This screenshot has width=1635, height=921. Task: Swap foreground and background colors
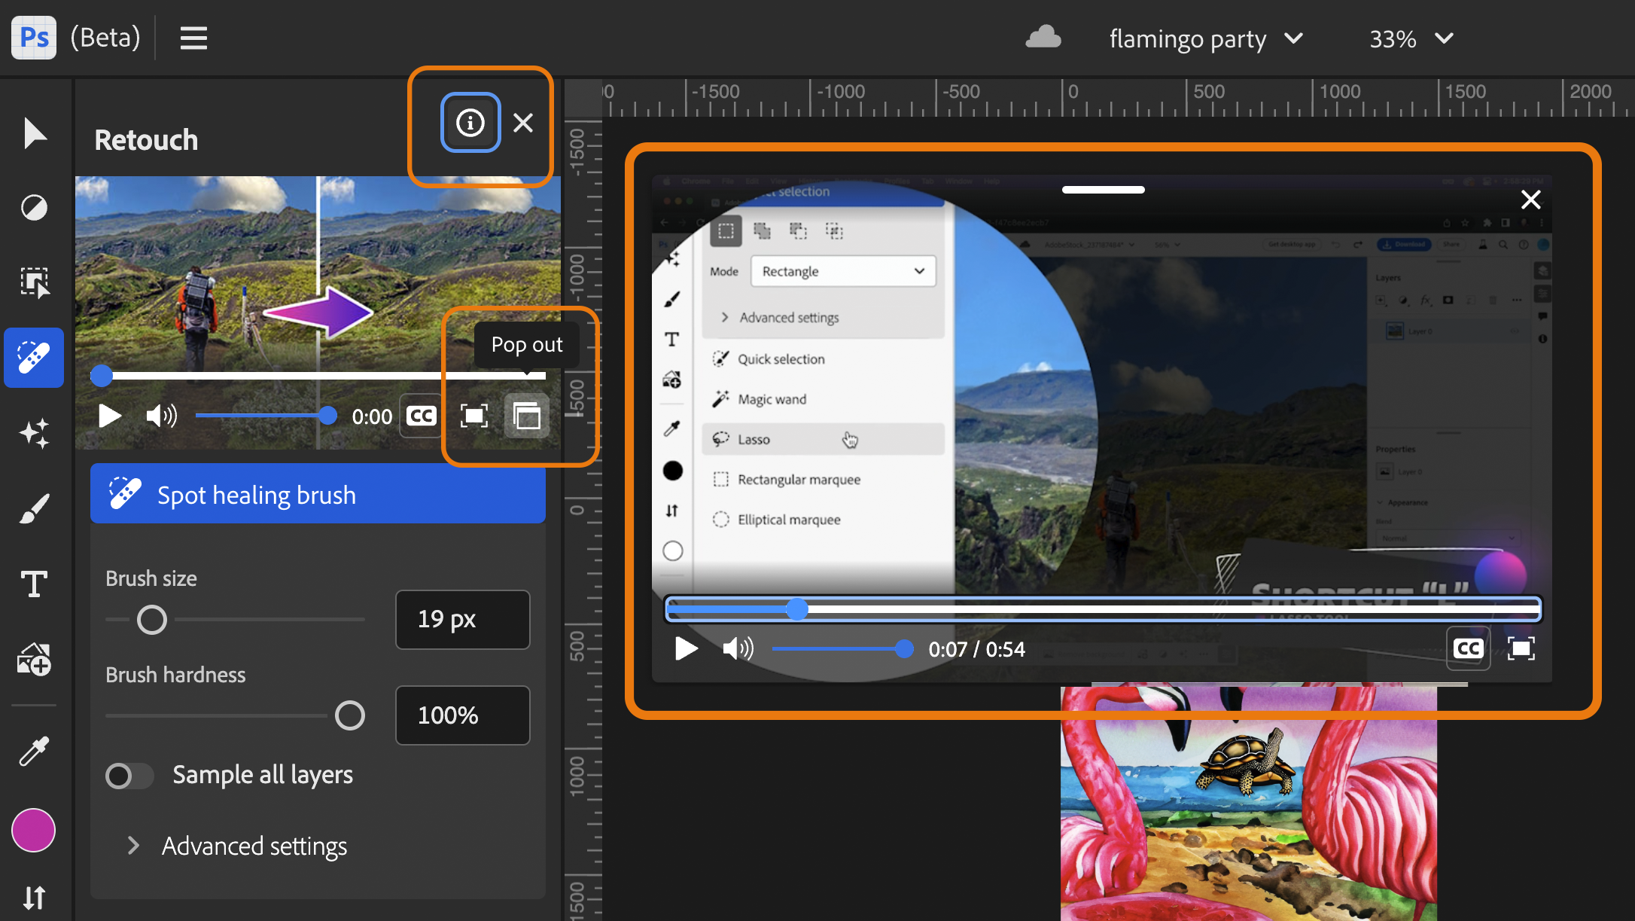(33, 898)
